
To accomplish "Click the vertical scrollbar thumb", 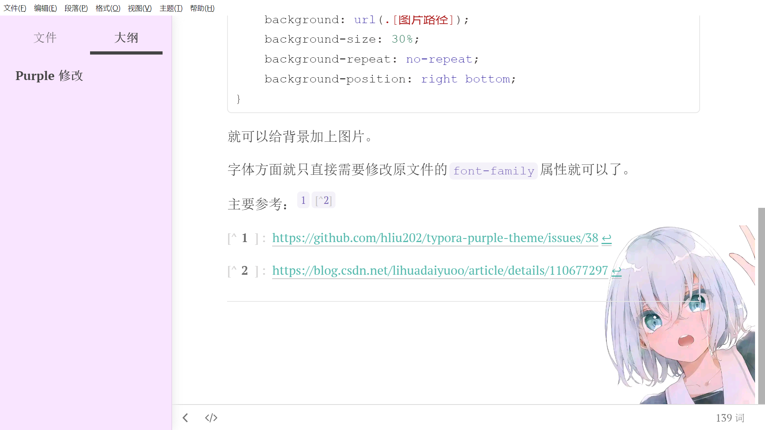I will click(761, 306).
